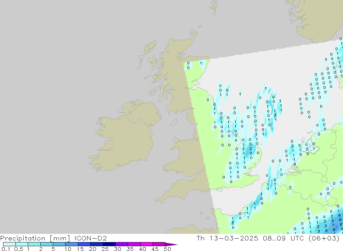The height and width of the screenshot is (251, 343).
Task: Click the 2–5 mm legend color swatch
Action: [47, 244]
